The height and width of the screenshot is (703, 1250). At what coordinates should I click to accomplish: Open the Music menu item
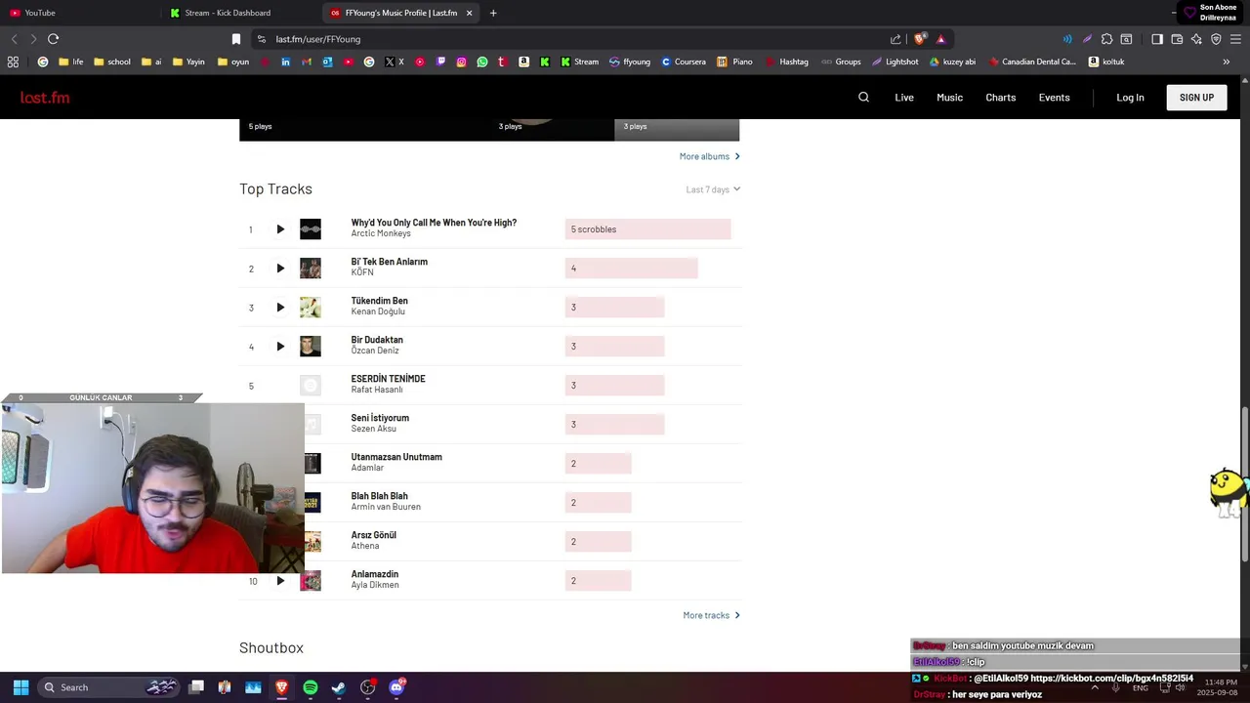click(949, 98)
